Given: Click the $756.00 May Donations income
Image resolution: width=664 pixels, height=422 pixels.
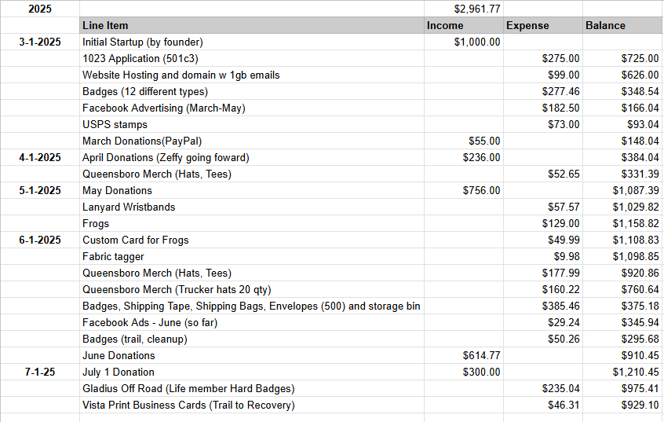Looking at the screenshot, I should (464, 191).
